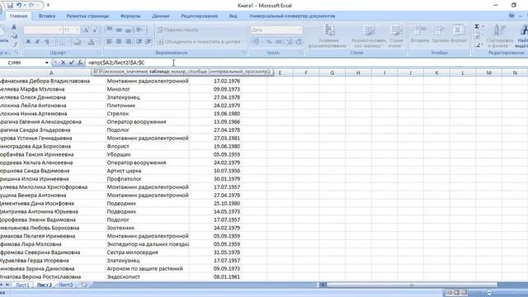Switch to the Вставка ribbon tab

[x=47, y=16]
